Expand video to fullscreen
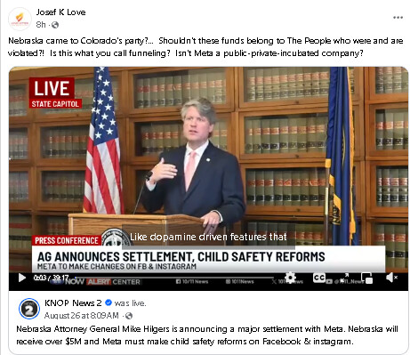The width and height of the screenshot is (410, 355). click(344, 278)
